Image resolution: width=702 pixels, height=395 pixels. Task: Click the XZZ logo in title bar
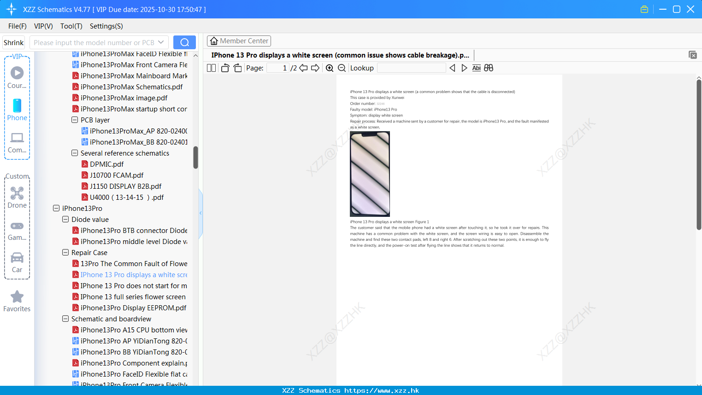(x=12, y=9)
